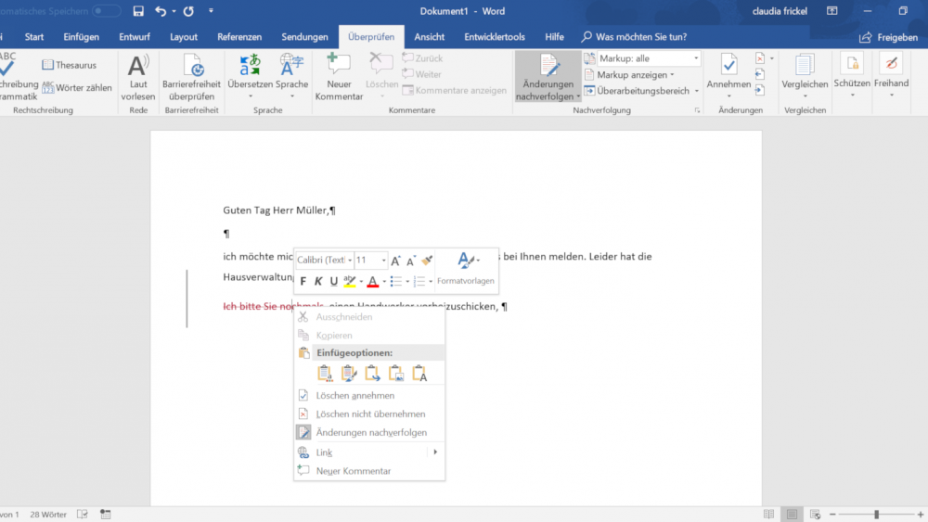Expand the Überarbeitungsbereich arrow

(697, 91)
